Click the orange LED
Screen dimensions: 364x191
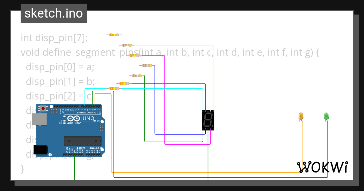[x=301, y=116]
